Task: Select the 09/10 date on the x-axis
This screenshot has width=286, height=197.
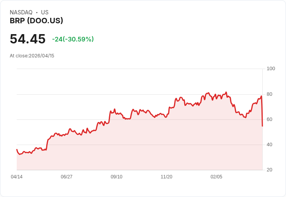Action: coord(117,177)
